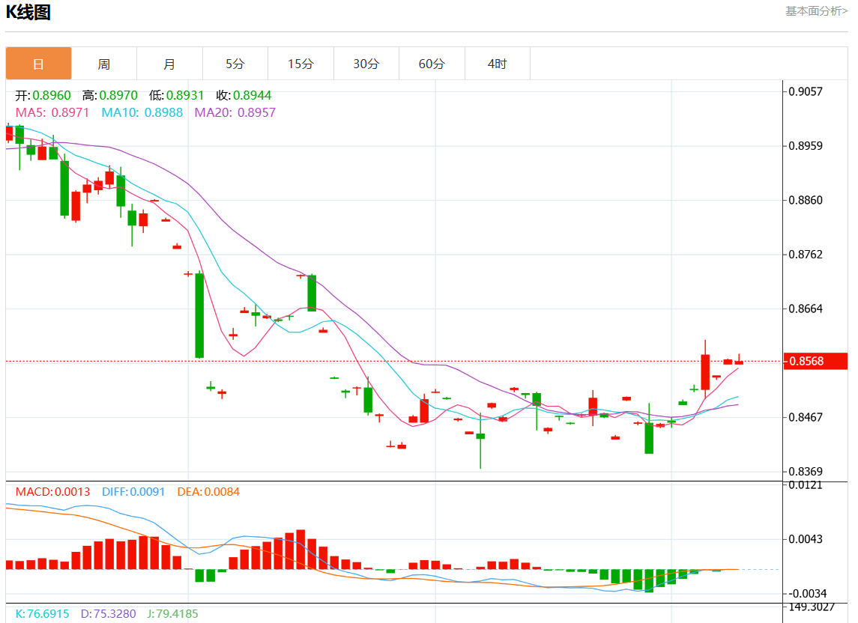Click the -0.0034 MACD axis label
The width and height of the screenshot is (858, 623).
tap(808, 594)
